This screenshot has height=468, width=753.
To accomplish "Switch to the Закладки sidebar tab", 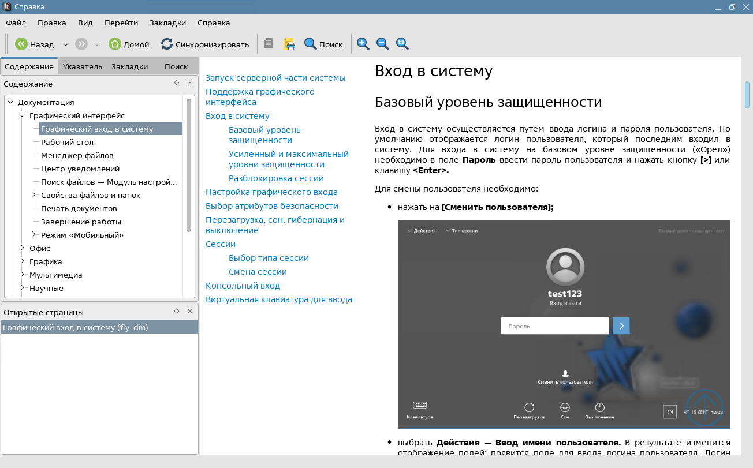I will point(130,66).
